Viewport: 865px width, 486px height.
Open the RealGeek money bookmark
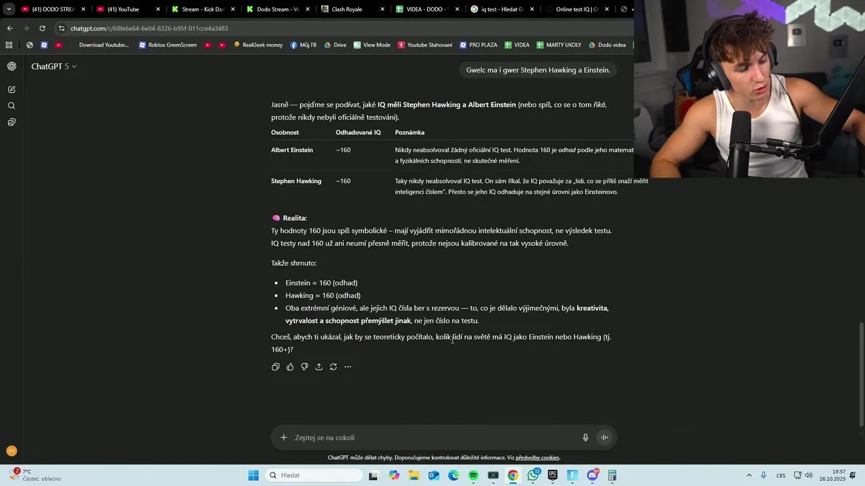[258, 45]
